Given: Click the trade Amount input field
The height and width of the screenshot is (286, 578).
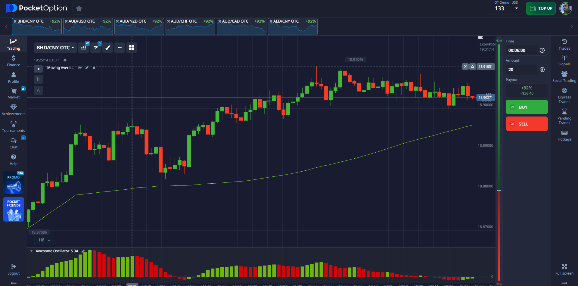Looking at the screenshot, I should pos(521,70).
